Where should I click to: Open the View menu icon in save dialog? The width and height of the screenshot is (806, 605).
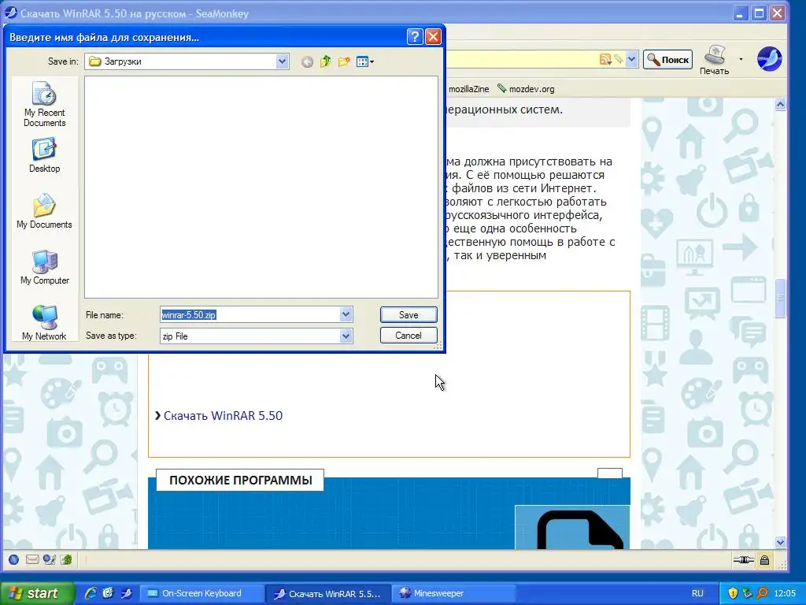(x=365, y=61)
